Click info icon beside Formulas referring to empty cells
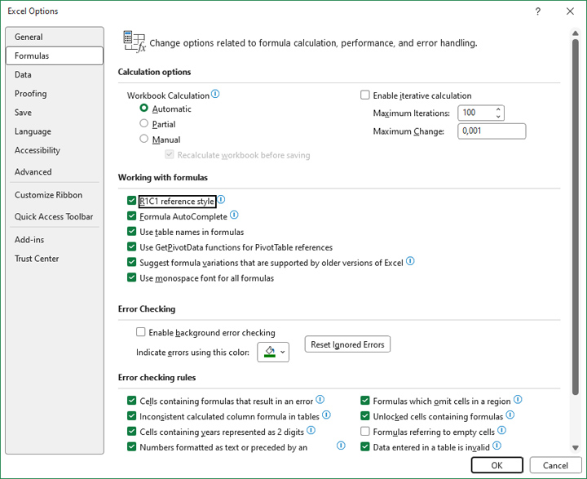The width and height of the screenshot is (587, 479). [501, 431]
